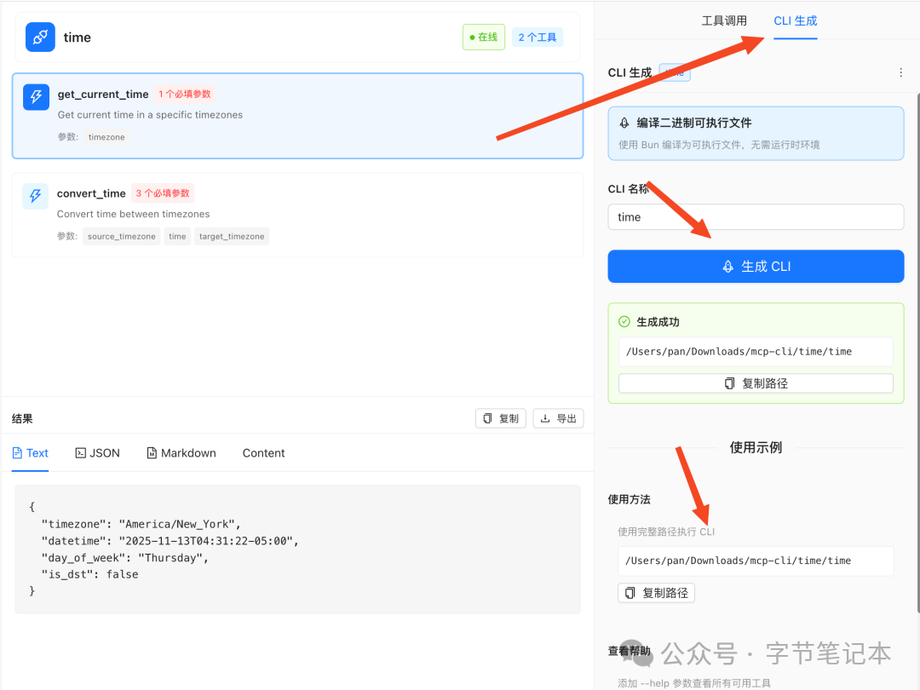Click the 使用示例 section heading

756,448
